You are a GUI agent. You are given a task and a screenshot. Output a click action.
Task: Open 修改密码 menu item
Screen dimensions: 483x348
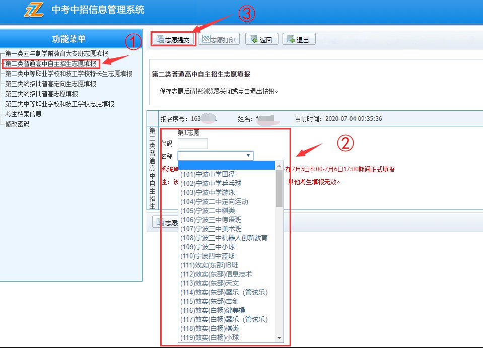17,124
